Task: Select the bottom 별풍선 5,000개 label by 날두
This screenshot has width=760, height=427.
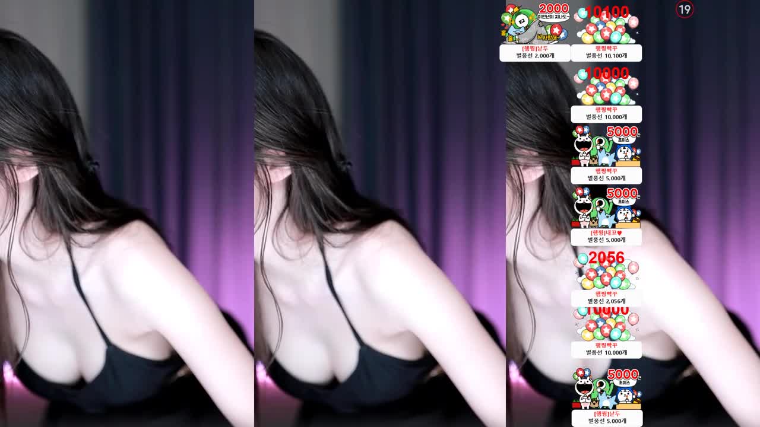Action: coord(606,418)
